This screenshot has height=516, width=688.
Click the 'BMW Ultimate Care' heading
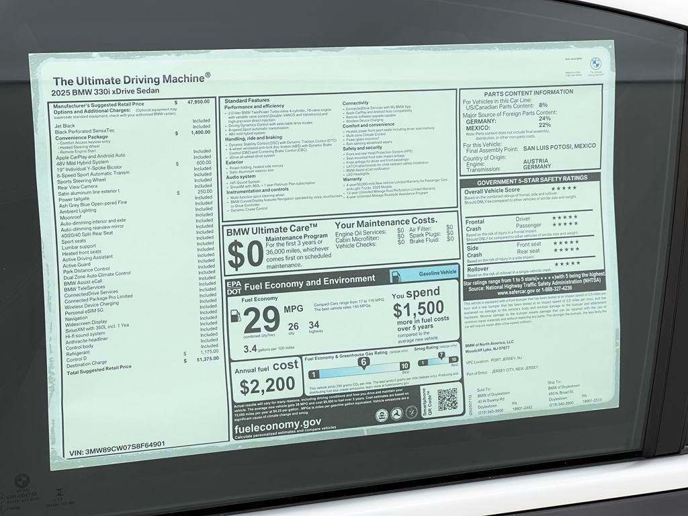pos(271,230)
